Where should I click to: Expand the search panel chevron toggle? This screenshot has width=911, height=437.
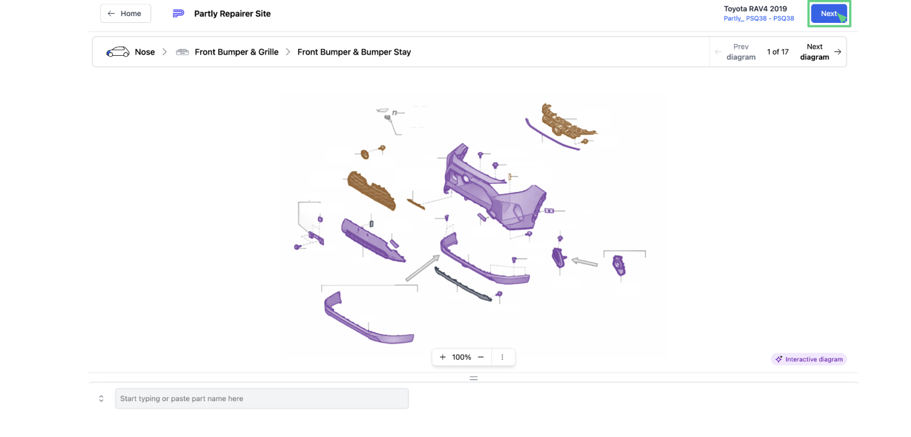pos(102,399)
